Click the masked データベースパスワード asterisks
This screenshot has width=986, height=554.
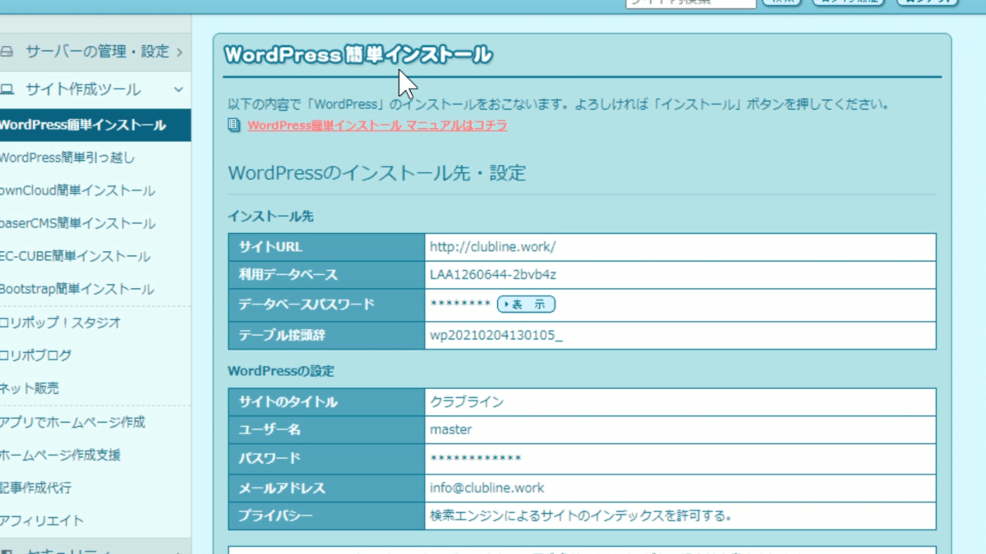460,304
